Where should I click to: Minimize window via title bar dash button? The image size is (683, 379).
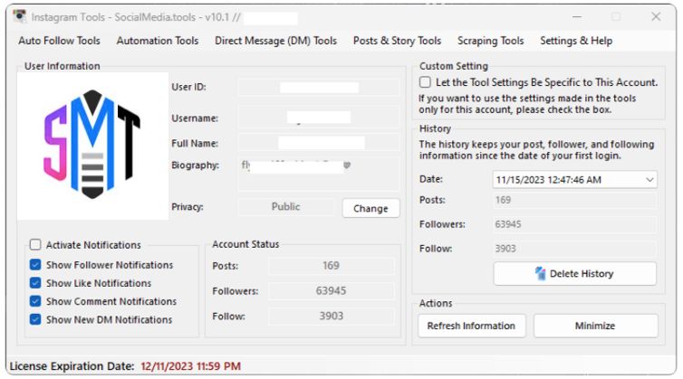[577, 17]
